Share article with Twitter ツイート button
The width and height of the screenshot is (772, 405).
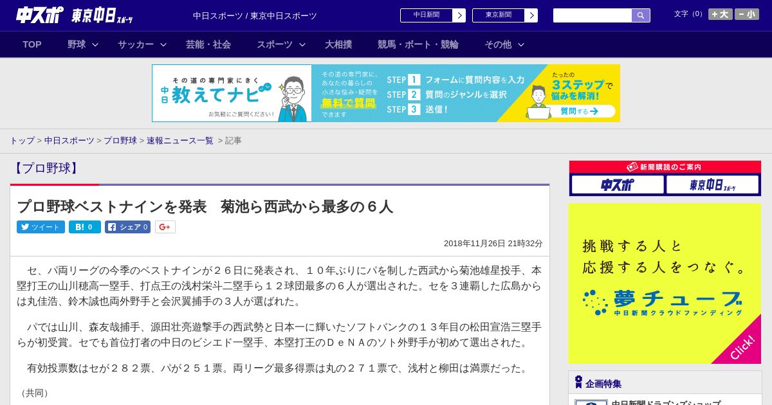tap(41, 227)
